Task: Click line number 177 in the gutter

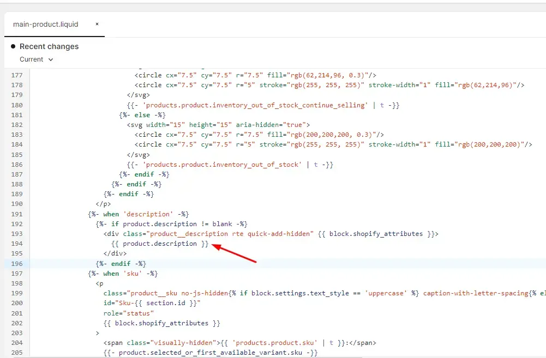Action: (x=17, y=75)
